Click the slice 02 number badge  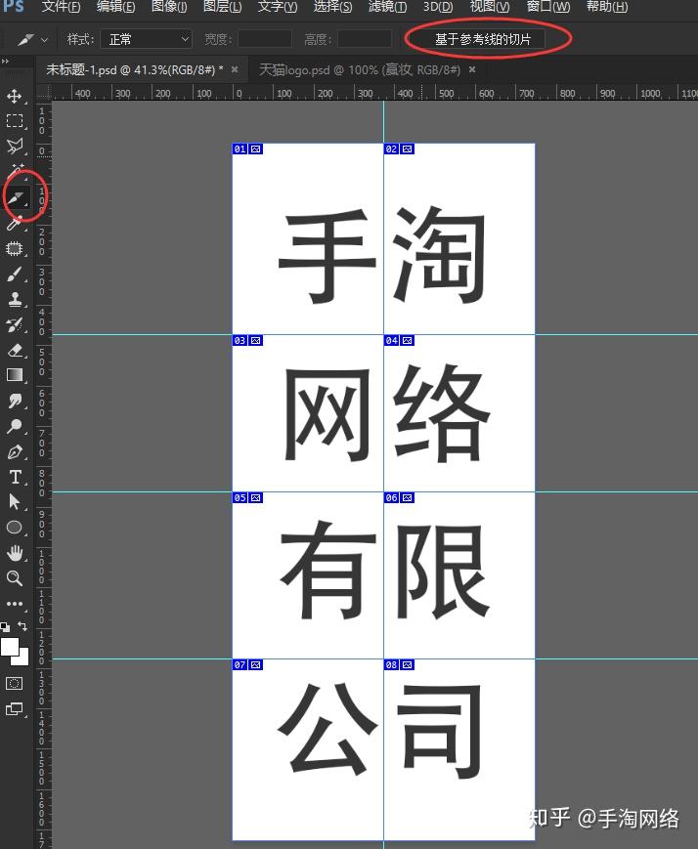click(x=391, y=149)
